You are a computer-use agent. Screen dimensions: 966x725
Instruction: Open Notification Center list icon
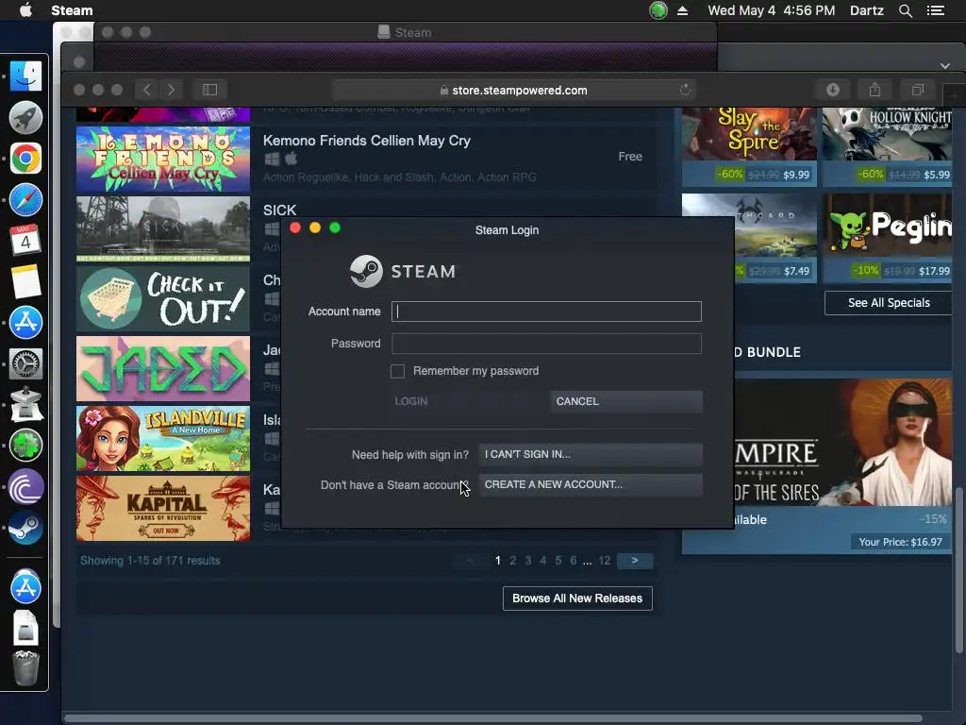click(x=936, y=10)
